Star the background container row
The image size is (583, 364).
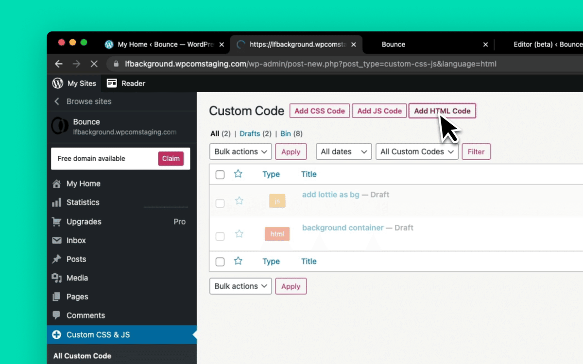tap(239, 234)
